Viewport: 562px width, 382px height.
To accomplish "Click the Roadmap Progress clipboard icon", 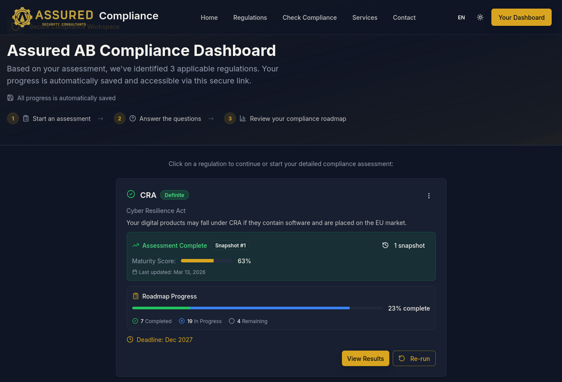I will (136, 296).
